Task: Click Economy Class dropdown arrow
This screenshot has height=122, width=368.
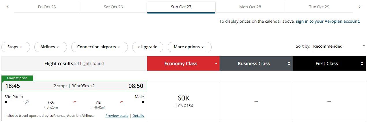Action: [216, 64]
